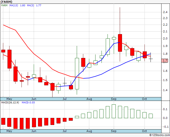Select Jul on the price chart month axis
The width and height of the screenshot is (170, 137).
coord(64,99)
